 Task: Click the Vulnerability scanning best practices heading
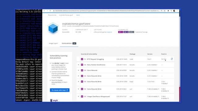pos(58,57)
